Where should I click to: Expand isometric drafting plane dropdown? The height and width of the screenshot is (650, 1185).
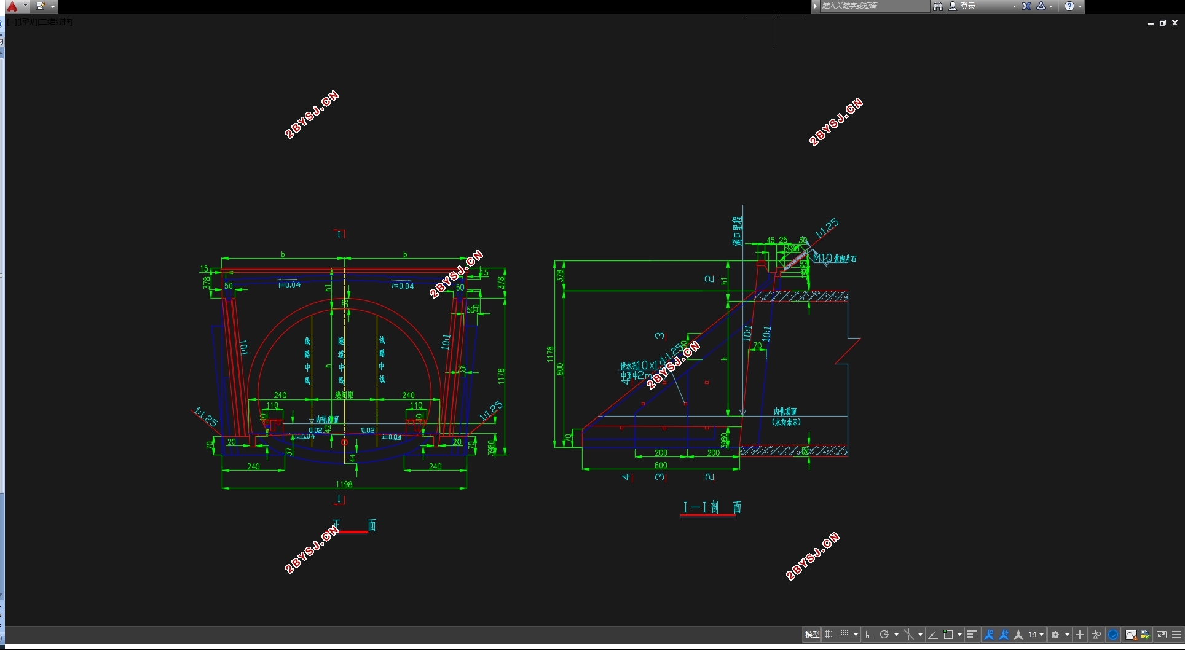coord(920,635)
